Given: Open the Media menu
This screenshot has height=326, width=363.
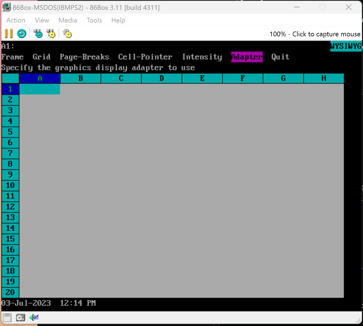Looking at the screenshot, I should pyautogui.click(x=68, y=20).
